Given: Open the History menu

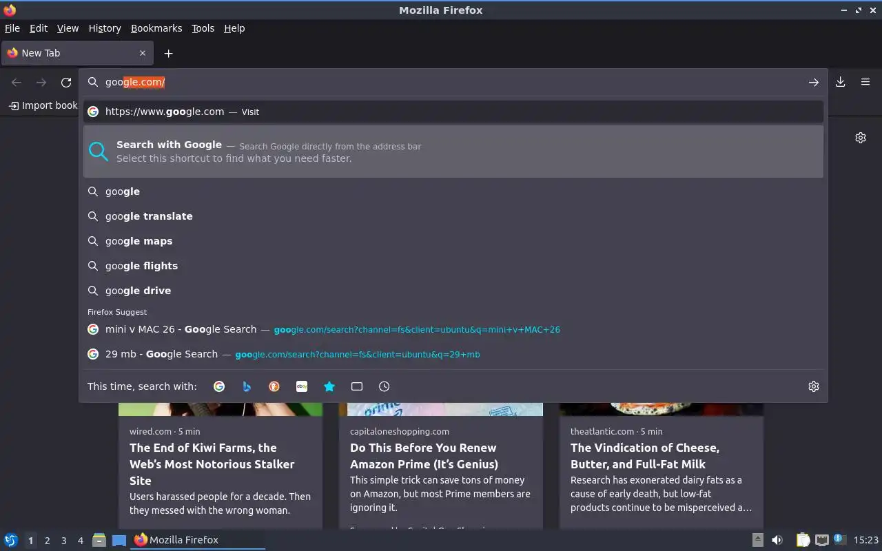Looking at the screenshot, I should 105,28.
